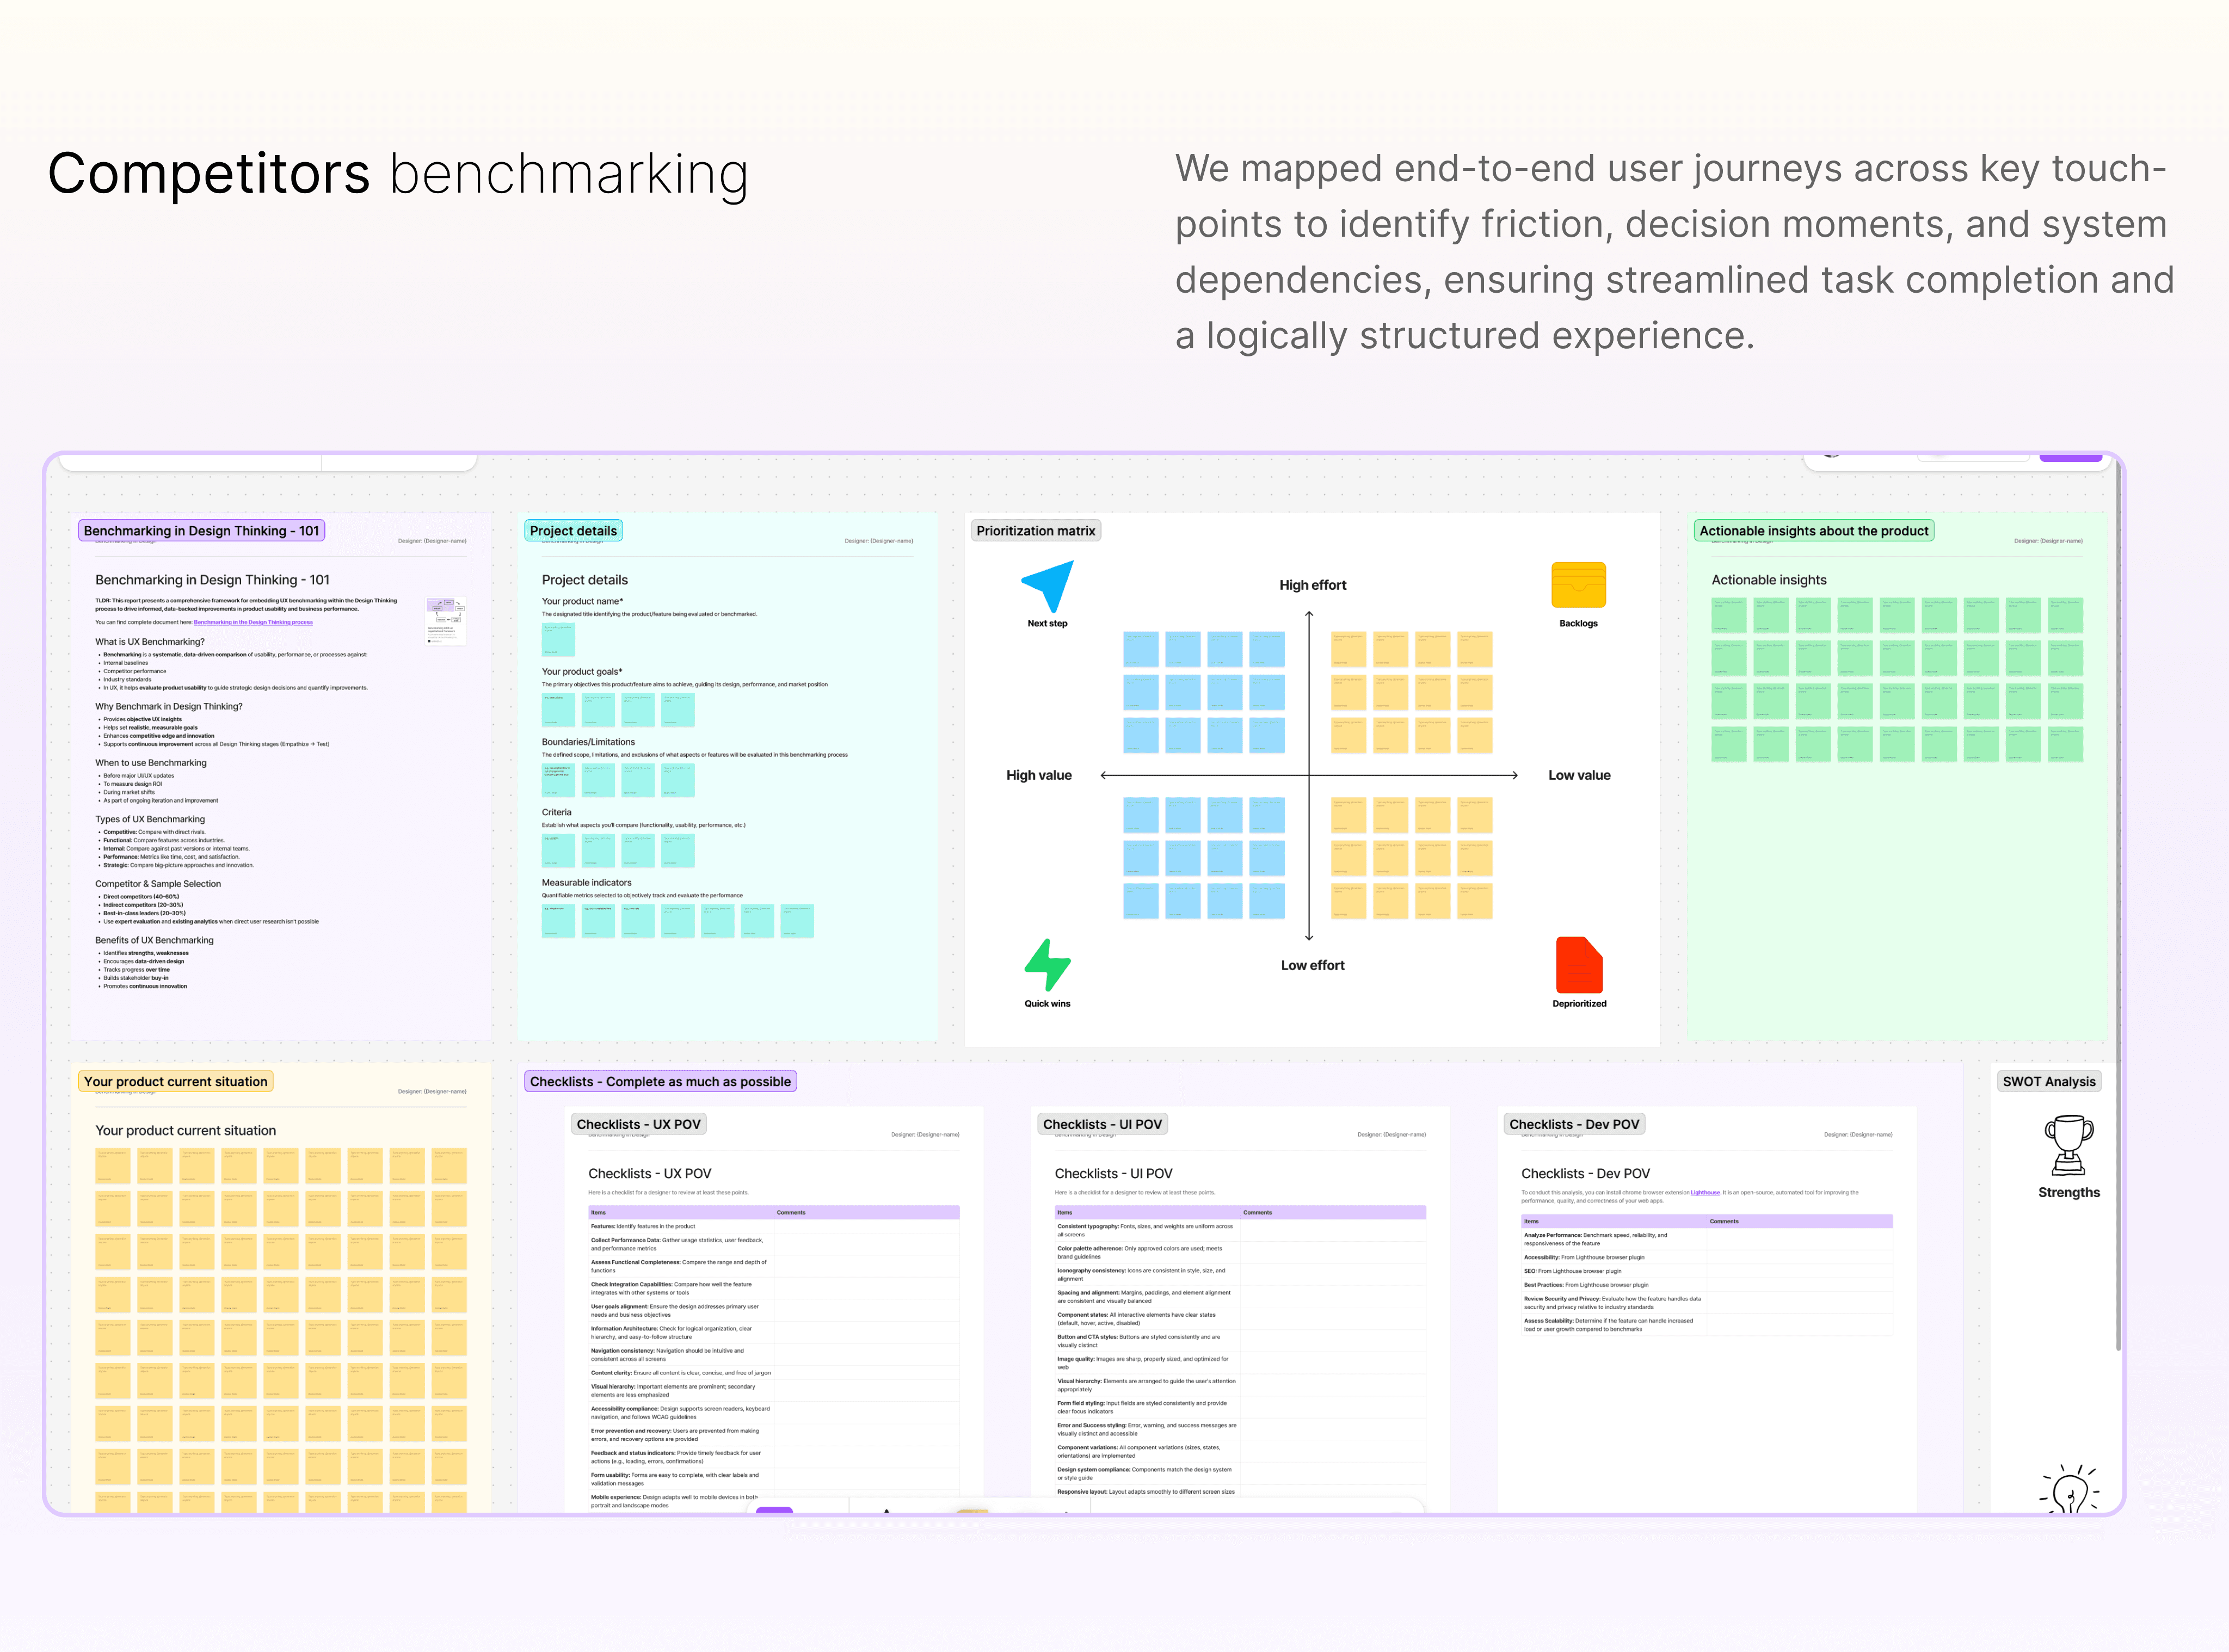Select the Actionable insights about the product label
This screenshot has width=2229, height=1652.
click(1813, 531)
